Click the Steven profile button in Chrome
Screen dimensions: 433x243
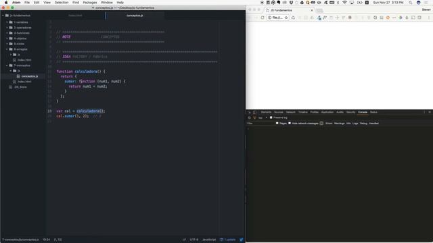[426, 9]
